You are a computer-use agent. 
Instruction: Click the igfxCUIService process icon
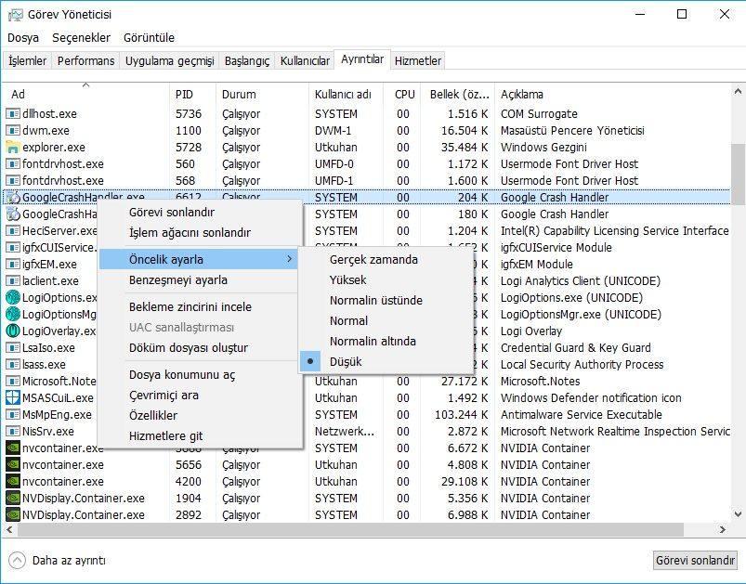[13, 247]
